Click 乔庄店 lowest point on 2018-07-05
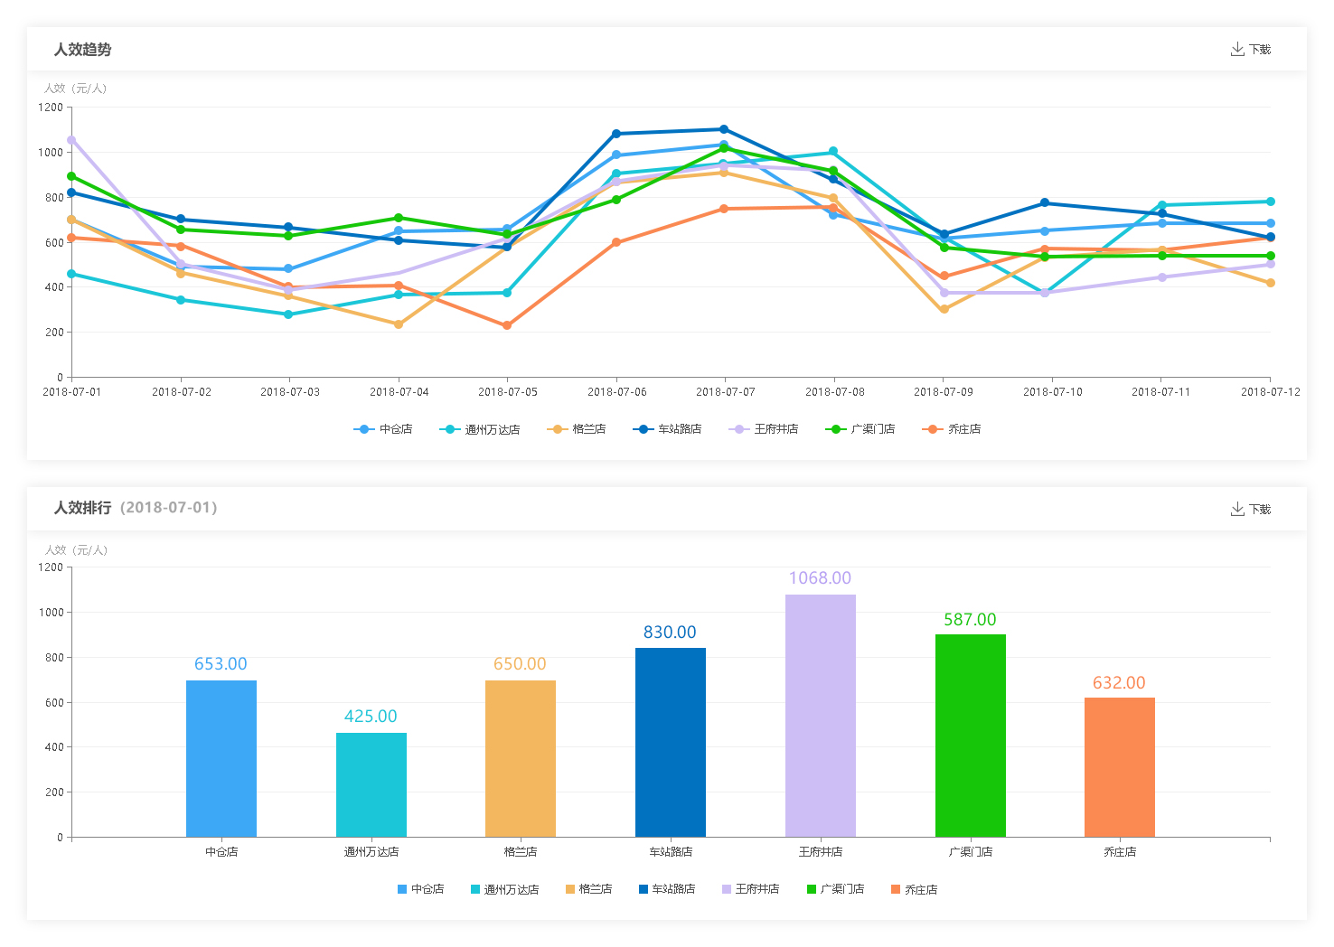 point(507,325)
